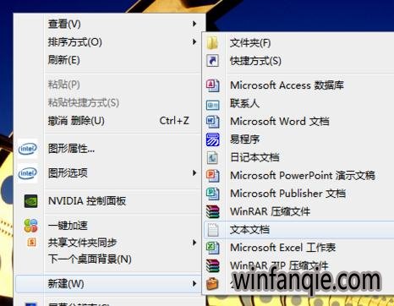The height and width of the screenshot is (306, 394).
Task: Click the Ctrl+Z shortcut text
Action: tap(174, 121)
